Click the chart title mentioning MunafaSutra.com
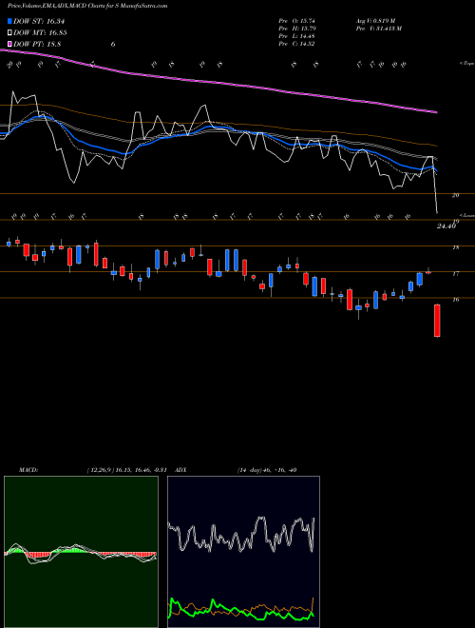 click(x=87, y=6)
